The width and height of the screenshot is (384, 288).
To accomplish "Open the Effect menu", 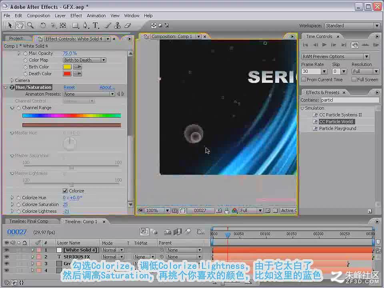I will click(76, 16).
